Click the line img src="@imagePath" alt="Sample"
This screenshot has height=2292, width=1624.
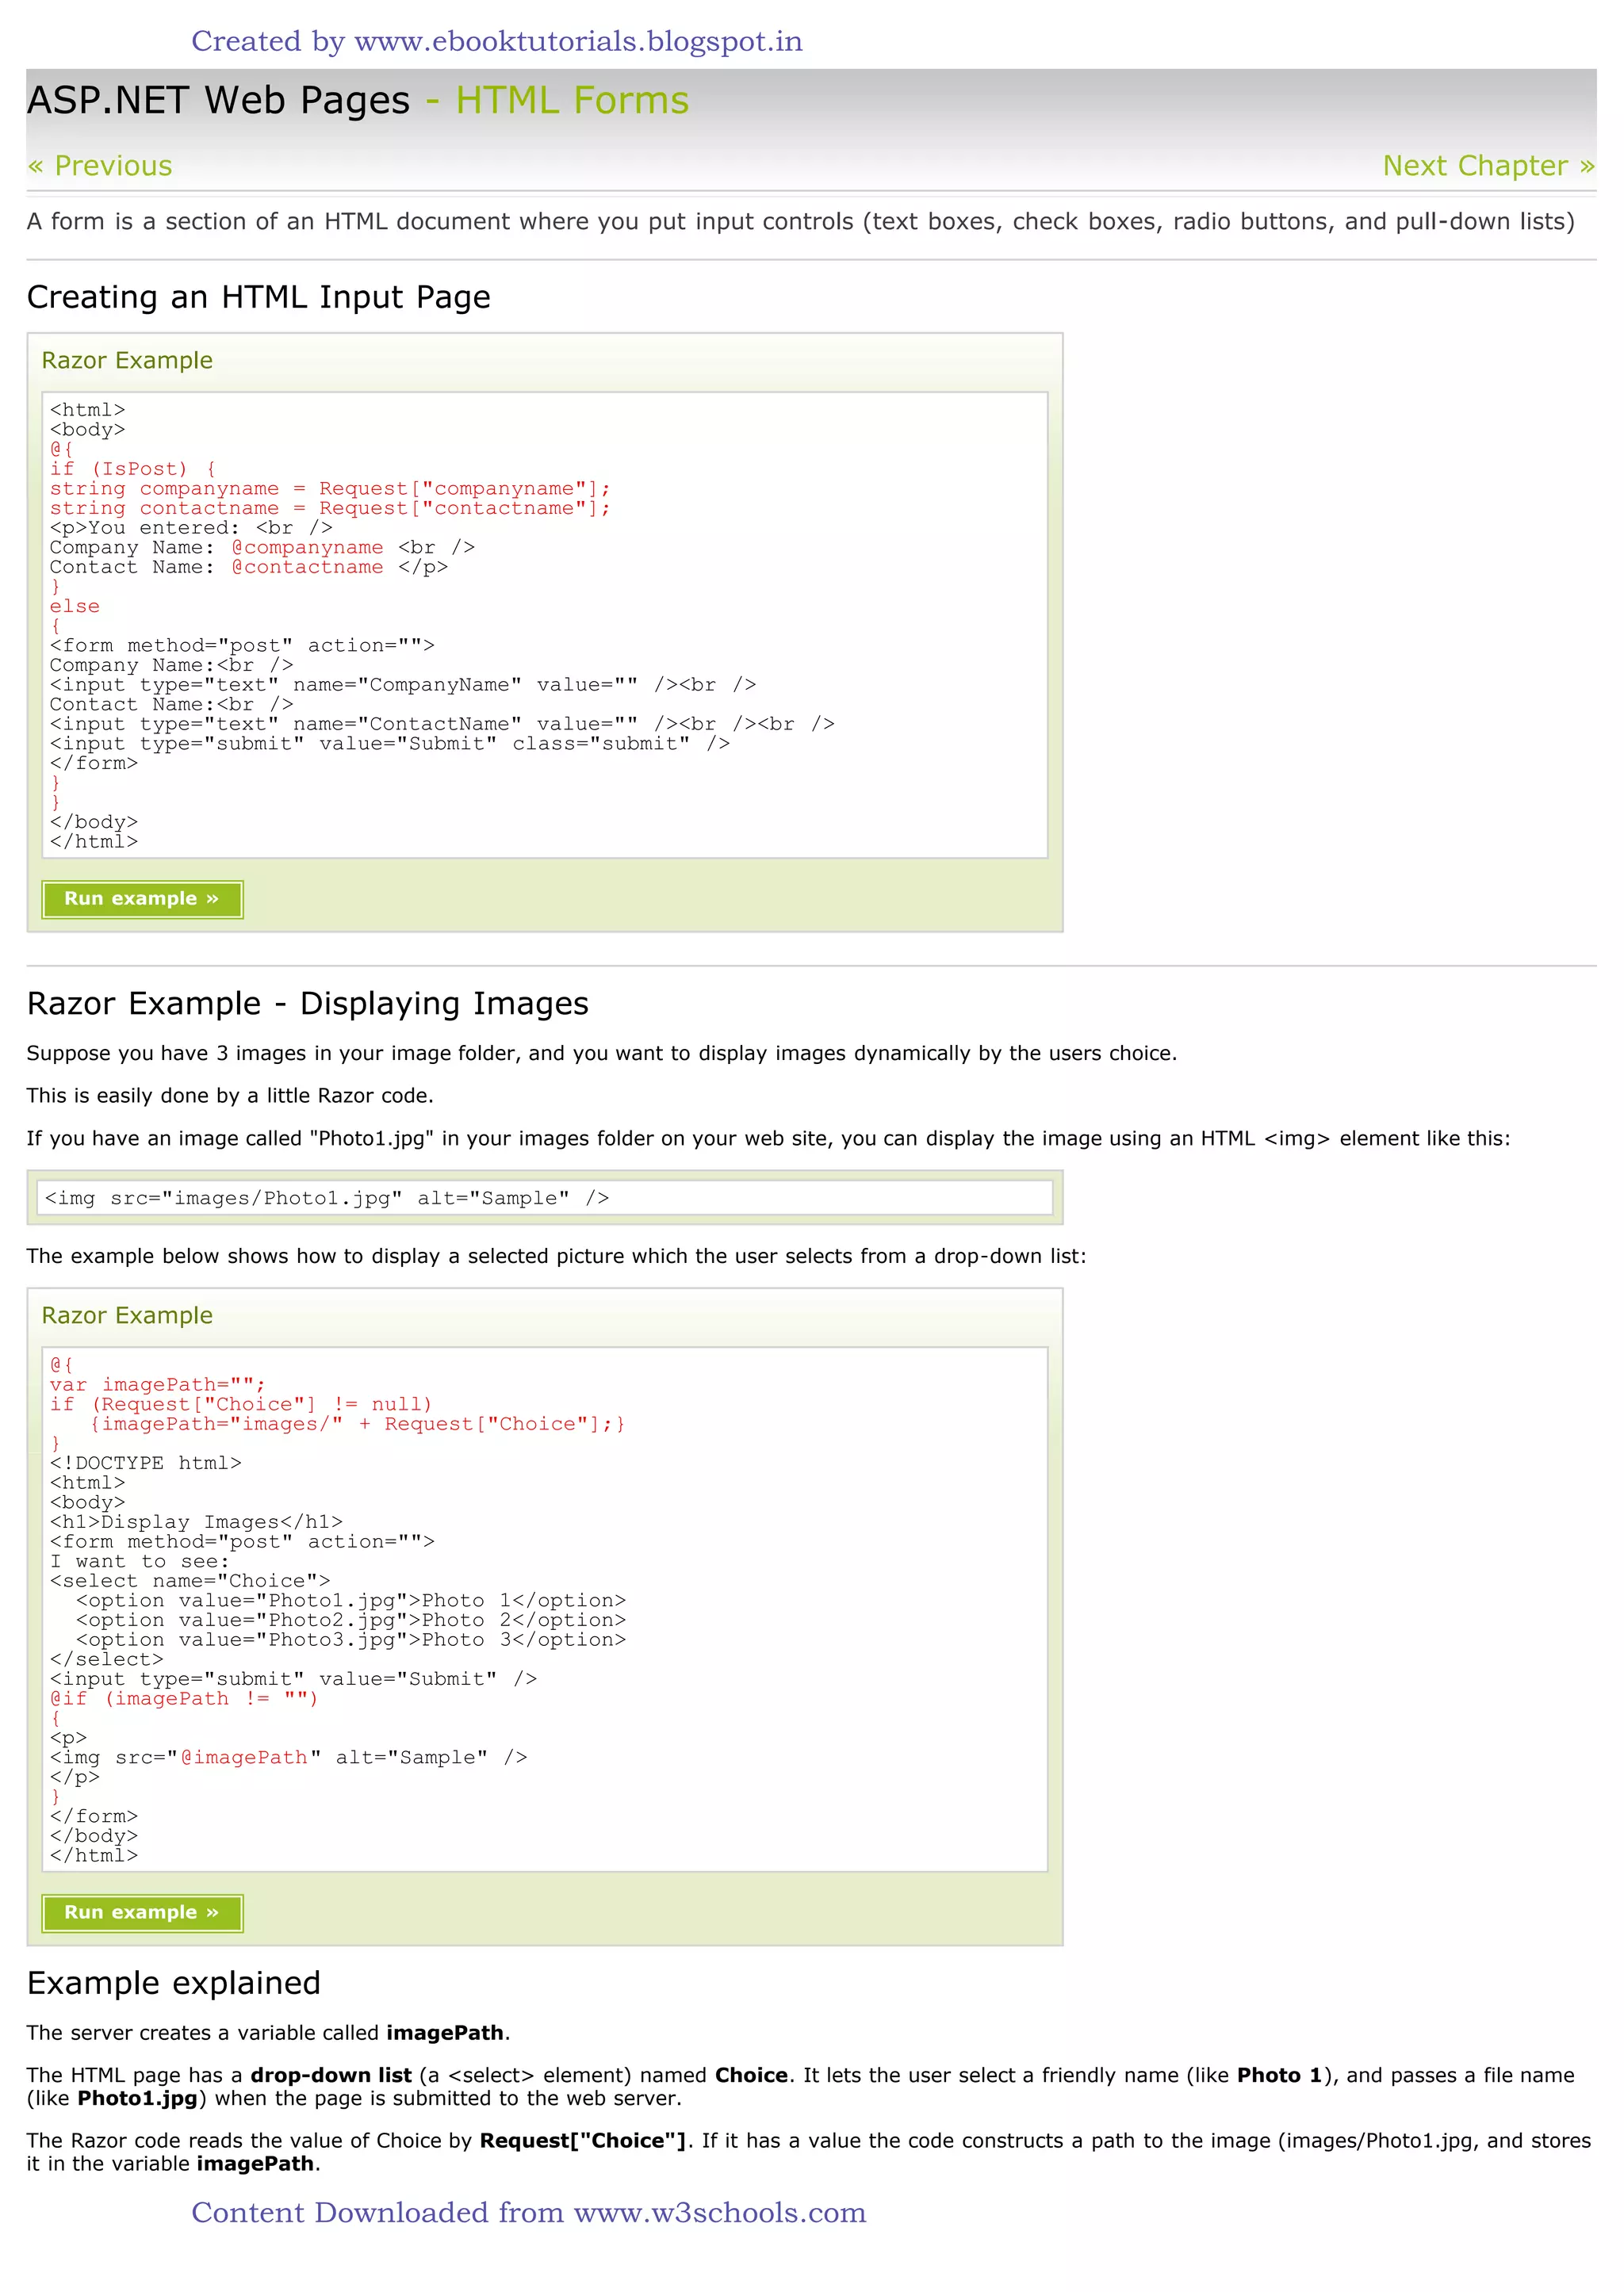289,1757
